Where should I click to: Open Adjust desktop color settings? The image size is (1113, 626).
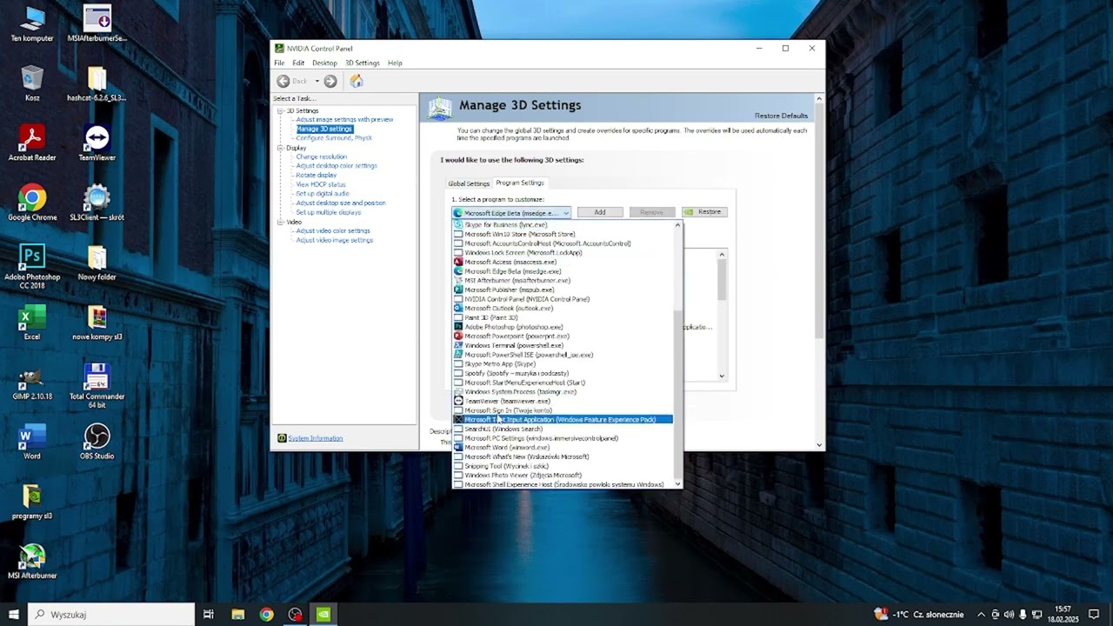337,165
